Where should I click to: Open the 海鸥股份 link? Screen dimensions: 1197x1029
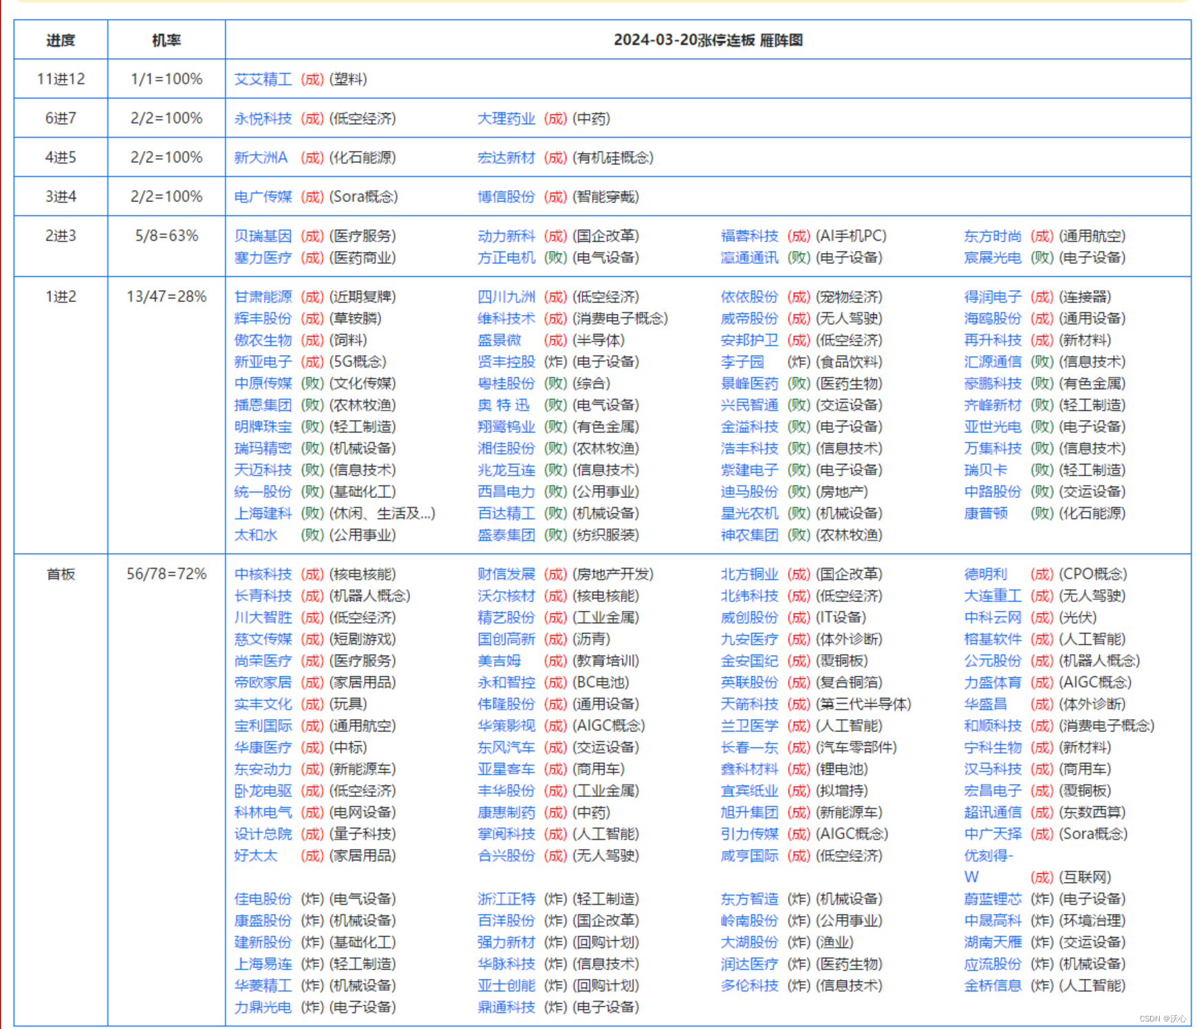pos(993,318)
